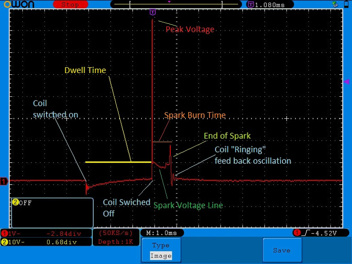The image size is (352, 264).
Task: Click the 1.080ms trigger time readout
Action: tap(270, 4)
